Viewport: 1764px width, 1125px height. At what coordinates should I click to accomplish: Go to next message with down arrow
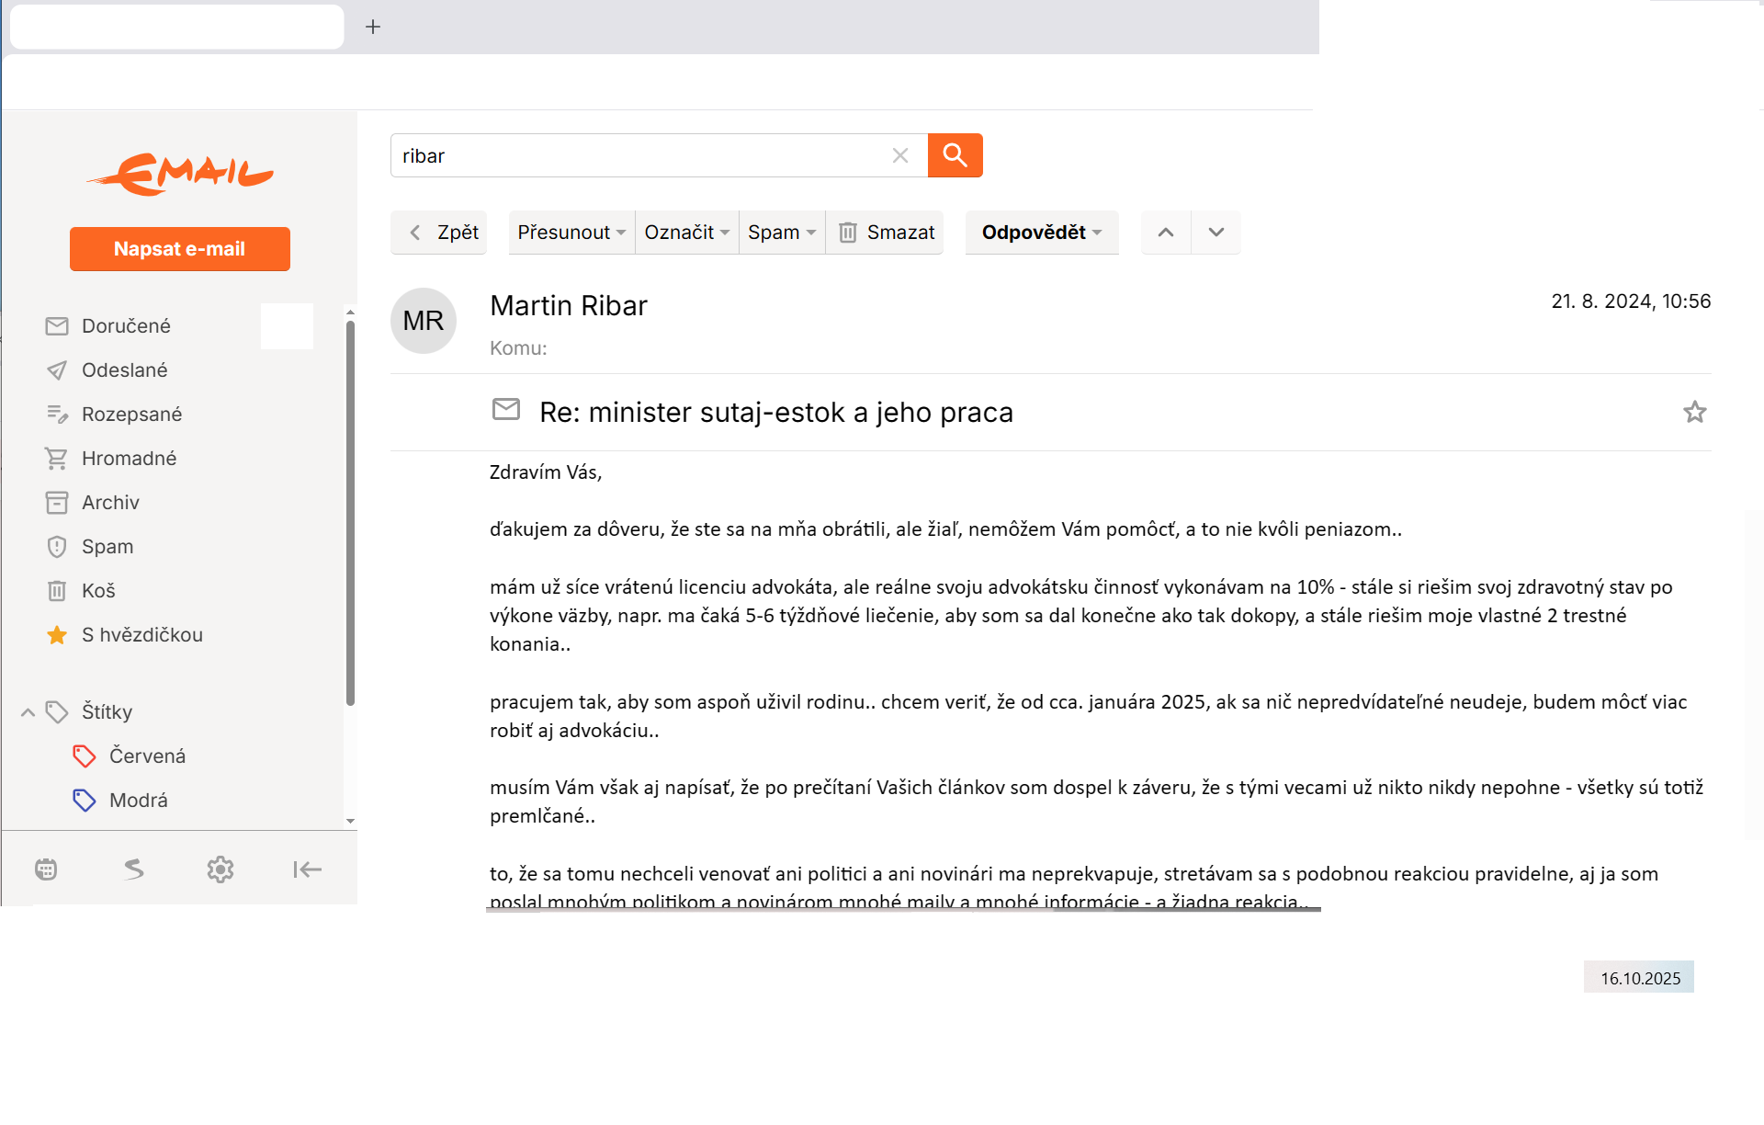[x=1216, y=233]
